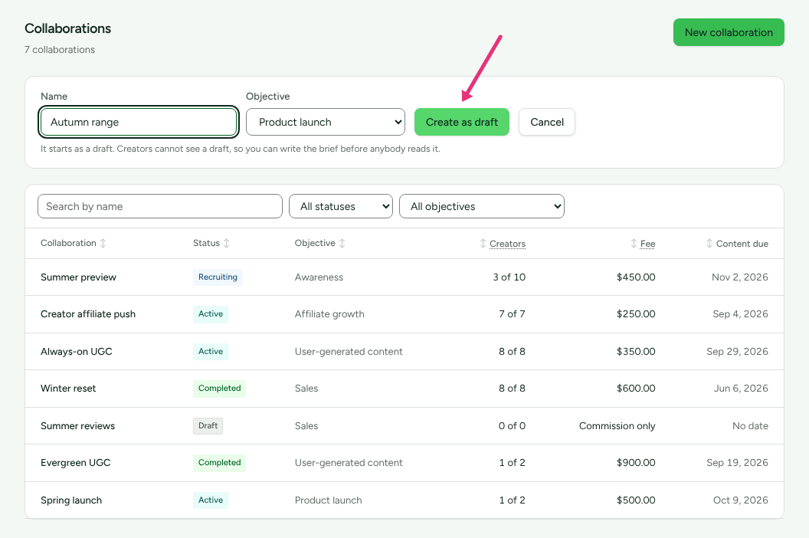Click the Jun 6, 2026 due date
This screenshot has width=809, height=538.
coord(741,389)
